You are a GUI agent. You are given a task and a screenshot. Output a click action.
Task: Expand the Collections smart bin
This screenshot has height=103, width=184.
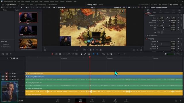coord(1,47)
